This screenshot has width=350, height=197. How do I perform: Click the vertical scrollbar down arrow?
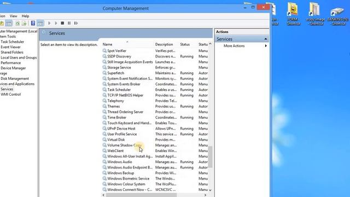coord(210,190)
